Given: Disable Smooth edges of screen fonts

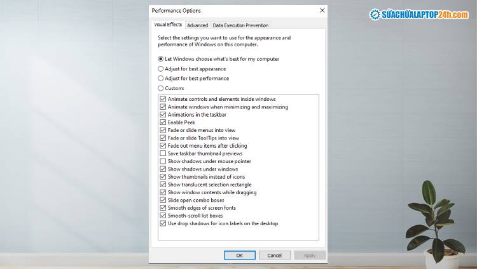Looking at the screenshot, I should click(x=163, y=207).
